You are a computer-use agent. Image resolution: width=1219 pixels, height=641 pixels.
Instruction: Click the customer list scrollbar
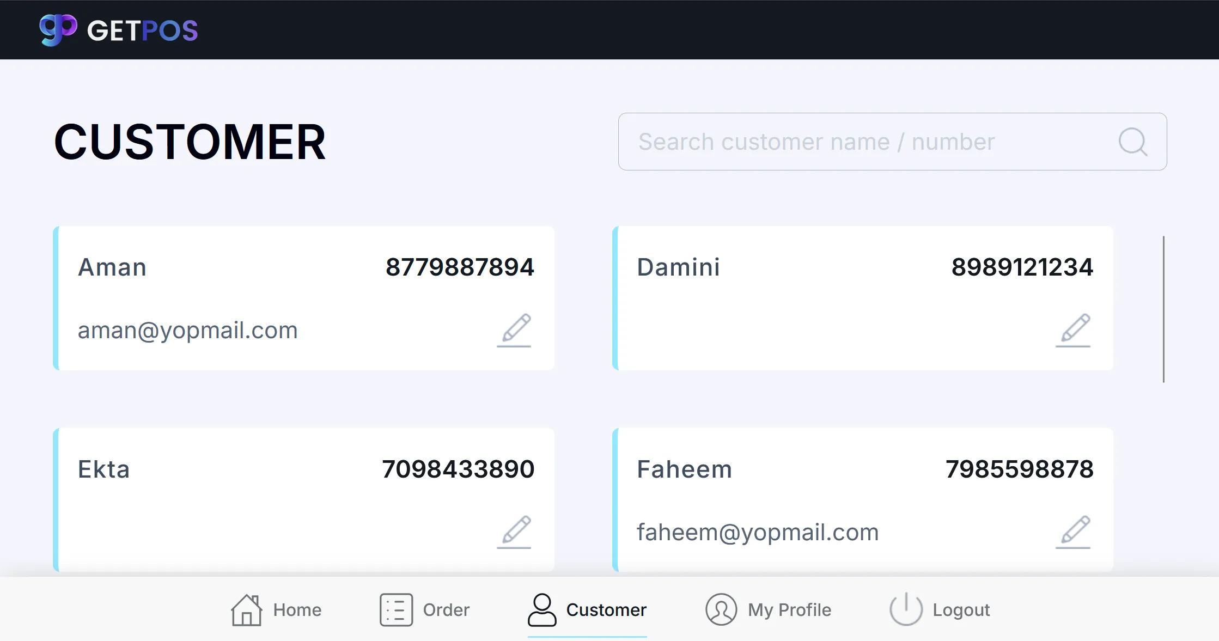tap(1163, 309)
